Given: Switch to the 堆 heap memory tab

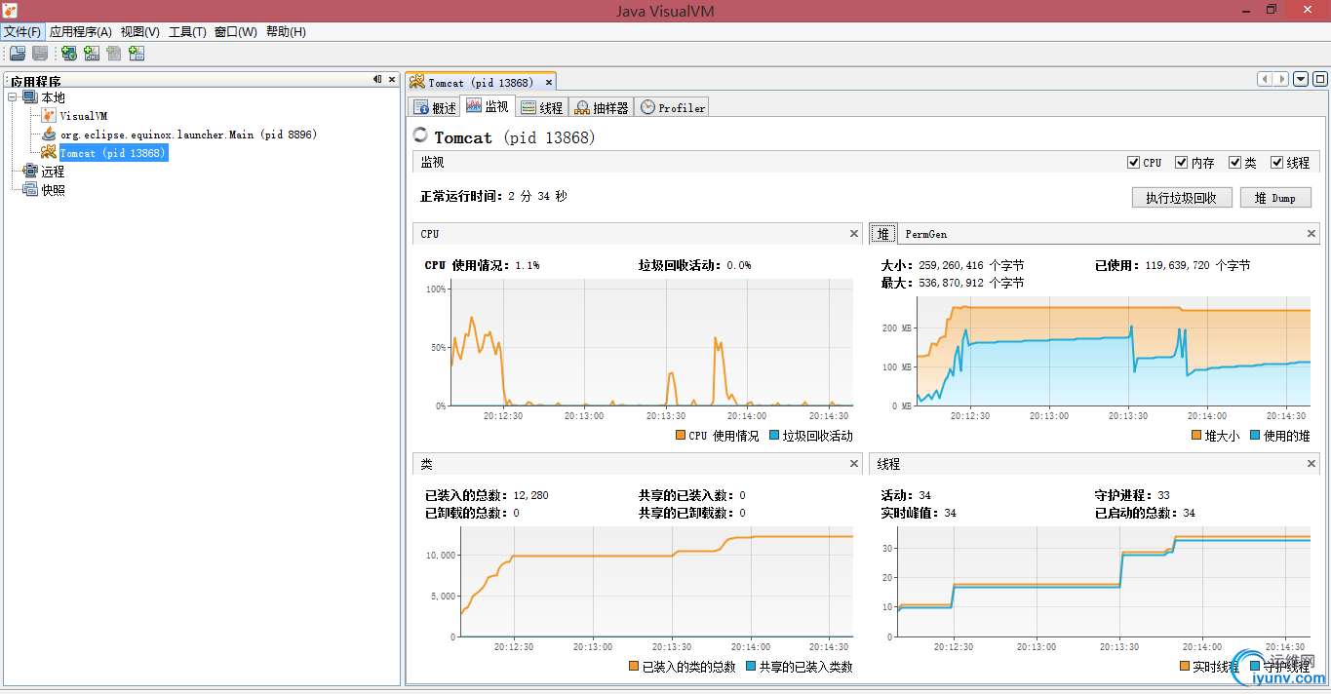Looking at the screenshot, I should [883, 234].
